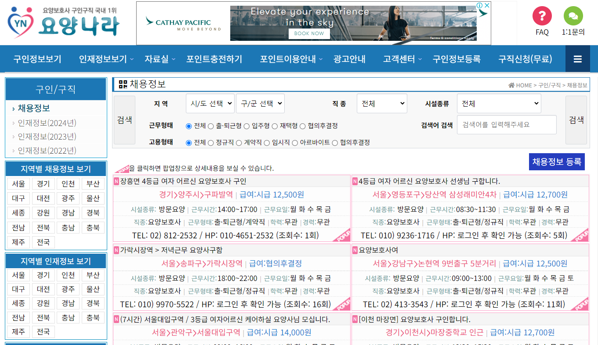598x345 pixels.
Task: Select 정규직 employment type radio
Action: click(211, 143)
